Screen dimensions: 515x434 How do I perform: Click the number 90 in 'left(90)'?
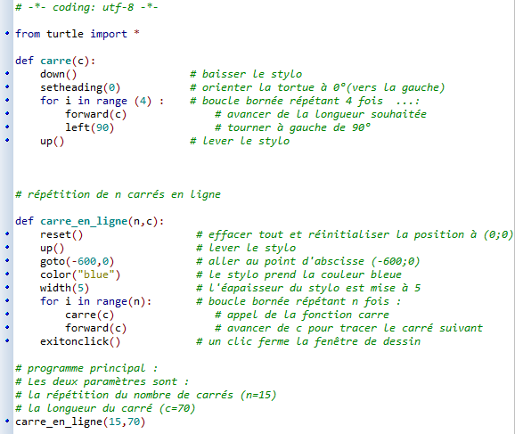(x=102, y=127)
